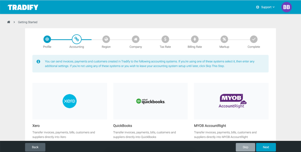Choose the QuickBooks logo card

tap(150, 101)
